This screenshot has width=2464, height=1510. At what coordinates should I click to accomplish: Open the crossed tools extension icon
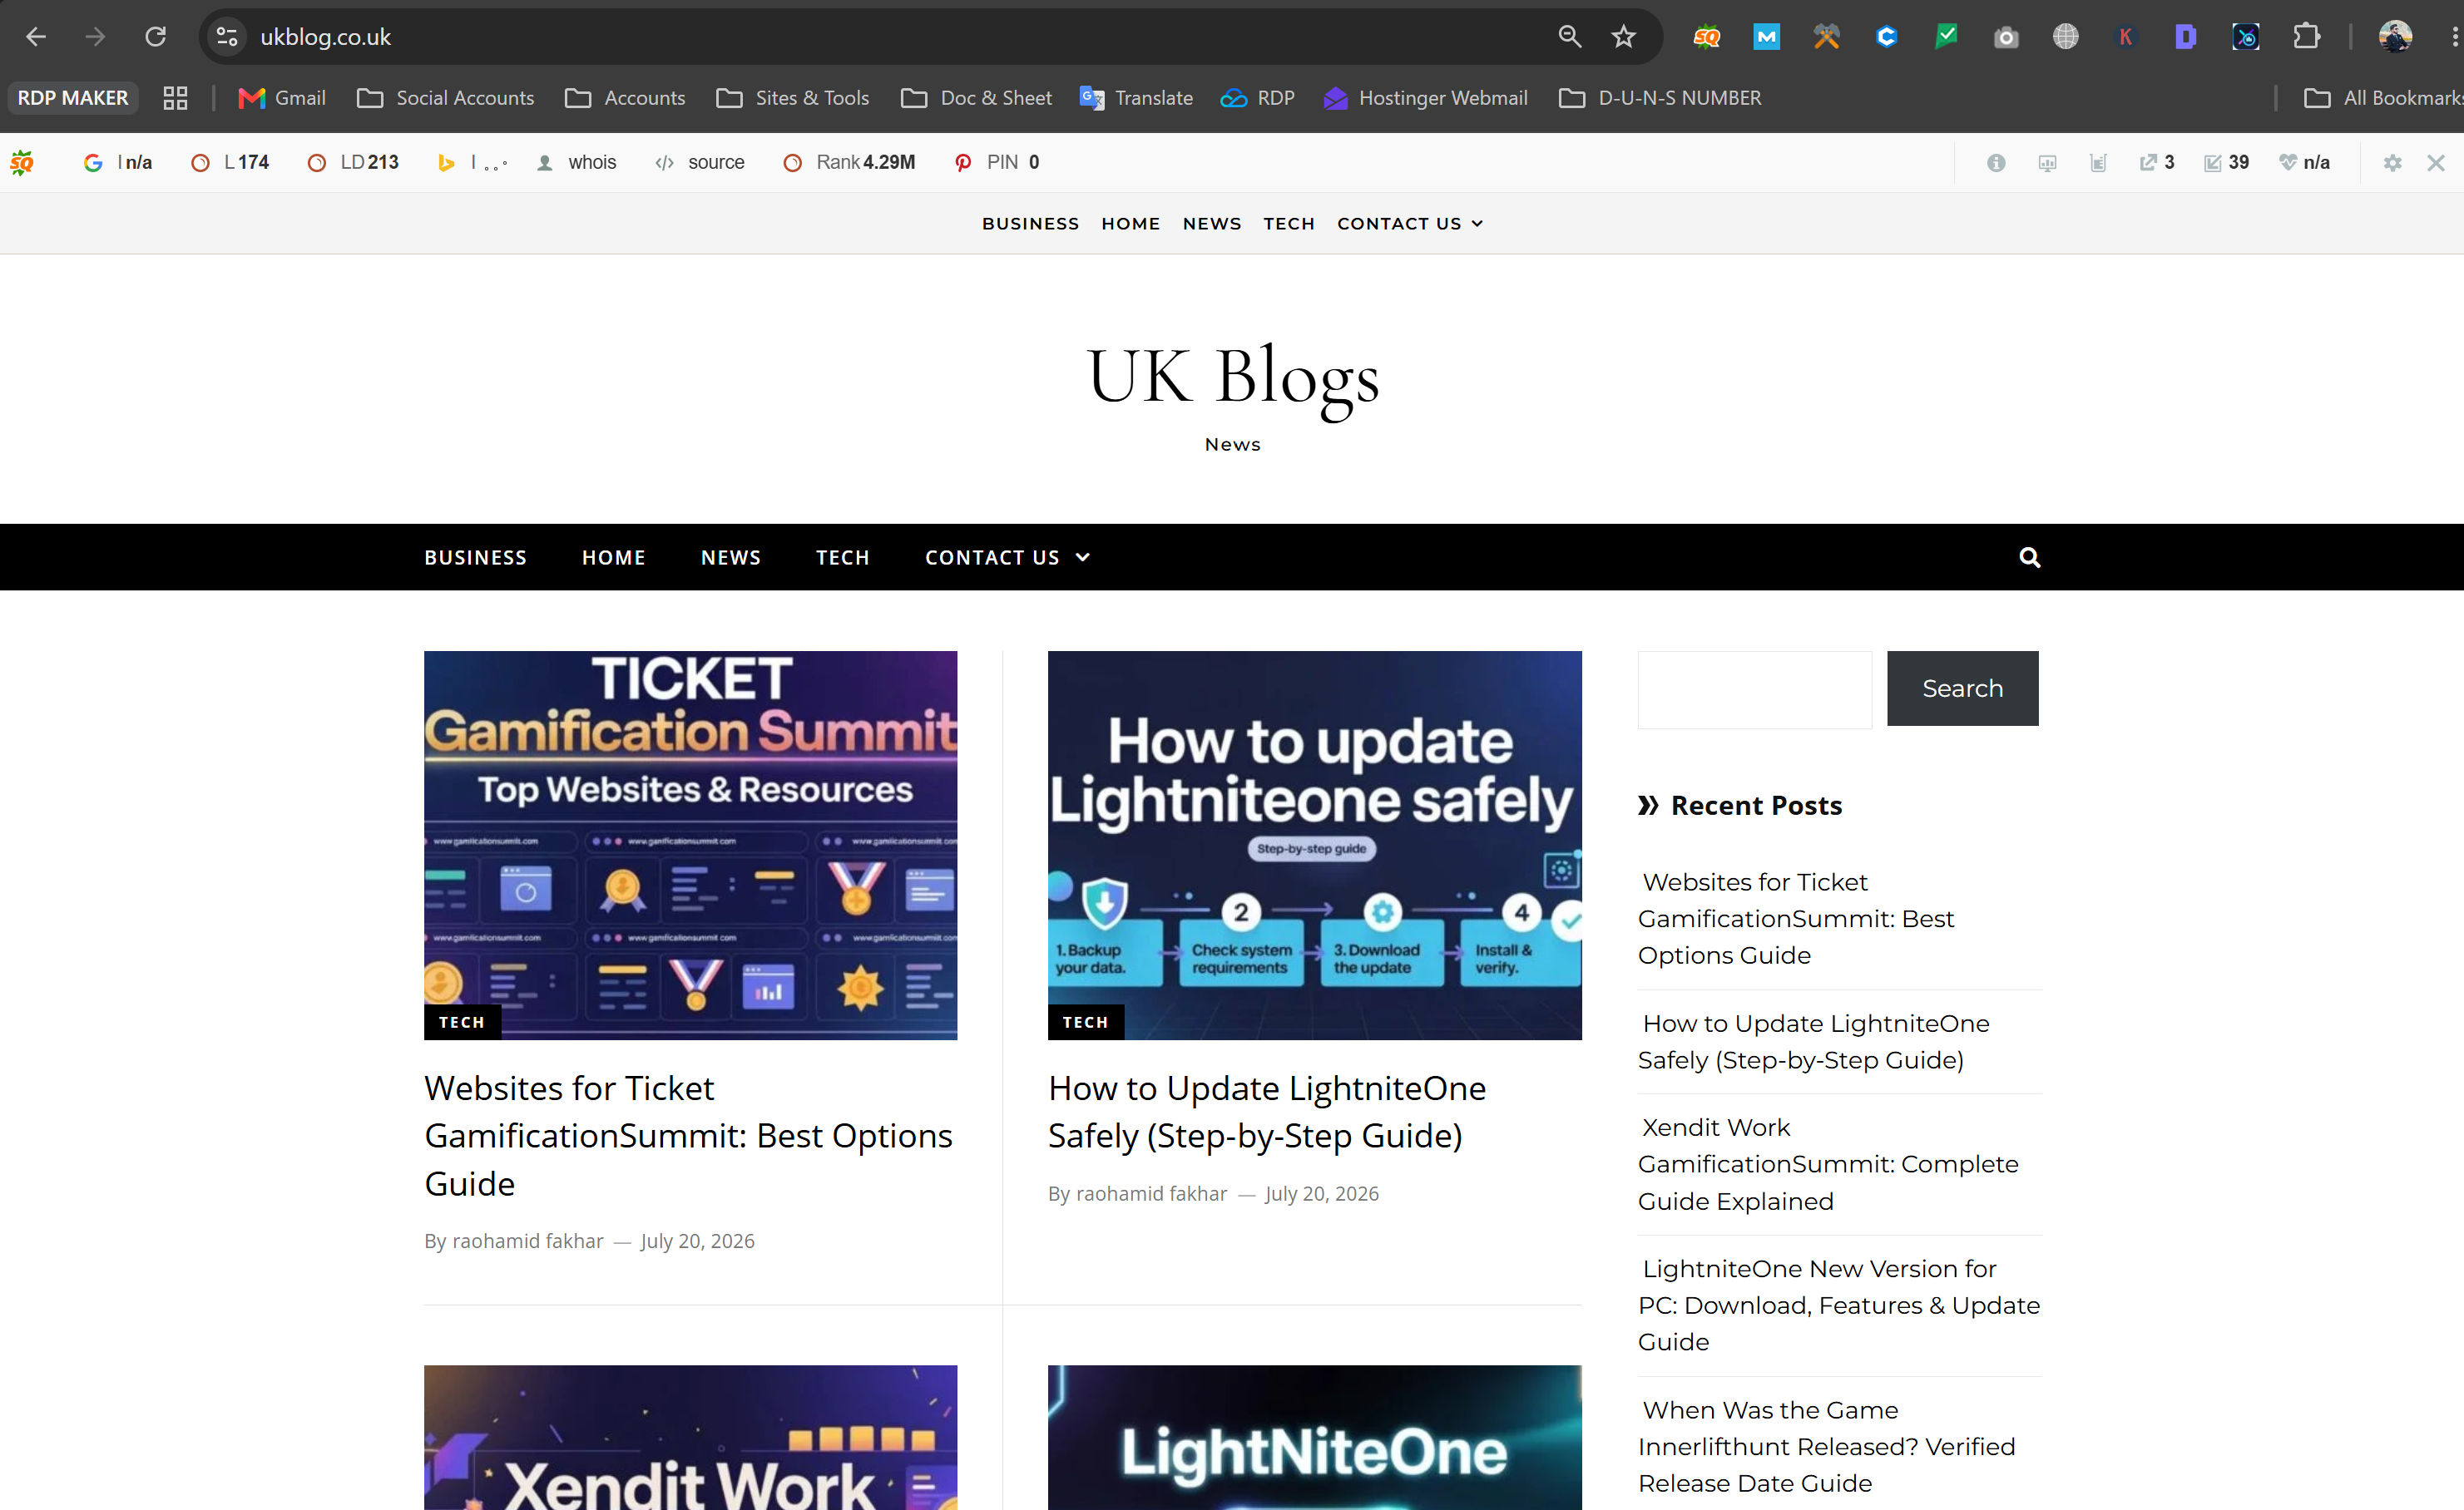click(x=1826, y=37)
